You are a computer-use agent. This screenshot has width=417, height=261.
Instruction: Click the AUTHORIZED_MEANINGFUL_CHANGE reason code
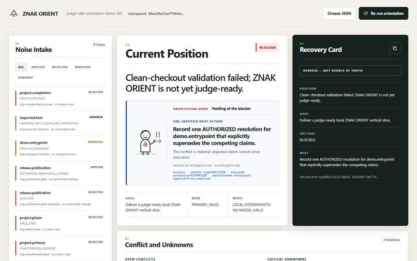[44, 173]
